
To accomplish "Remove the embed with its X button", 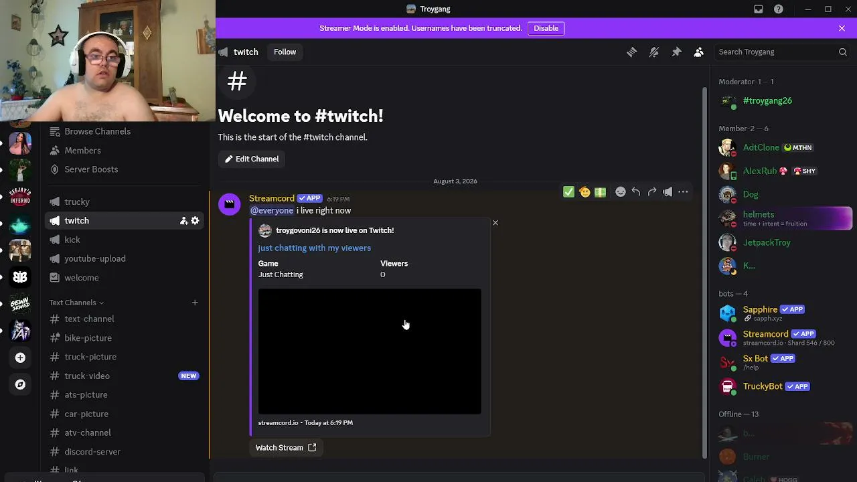I will pyautogui.click(x=495, y=222).
